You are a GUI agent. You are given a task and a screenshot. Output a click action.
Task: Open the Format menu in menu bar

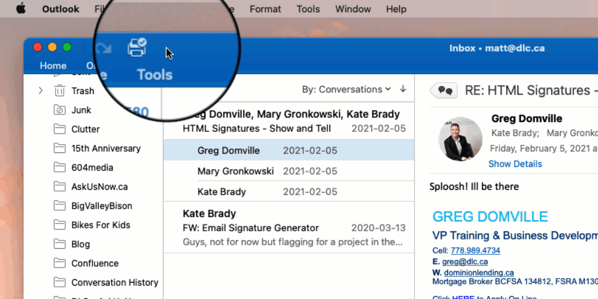pyautogui.click(x=265, y=9)
